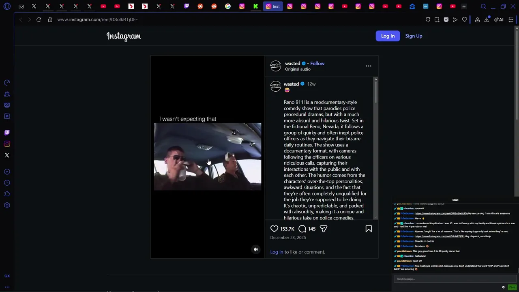This screenshot has width=519, height=292.
Task: Switch to the Twitch browser tab
Action: click(186, 6)
